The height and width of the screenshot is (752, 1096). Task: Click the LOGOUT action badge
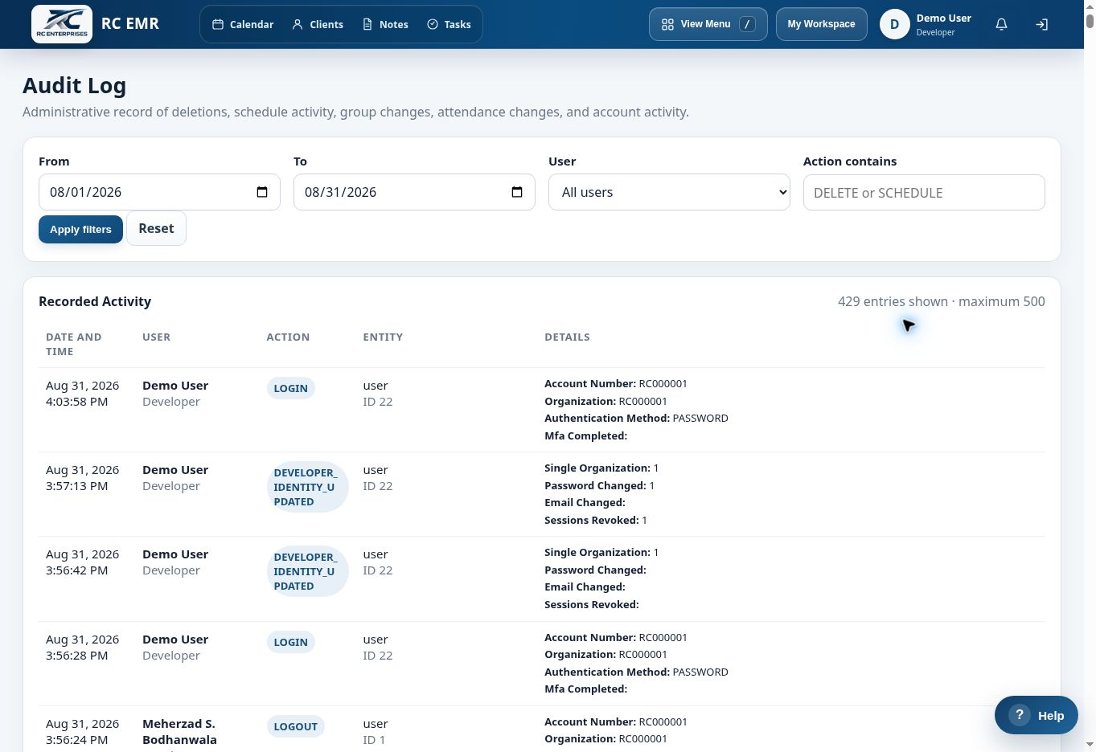[295, 726]
